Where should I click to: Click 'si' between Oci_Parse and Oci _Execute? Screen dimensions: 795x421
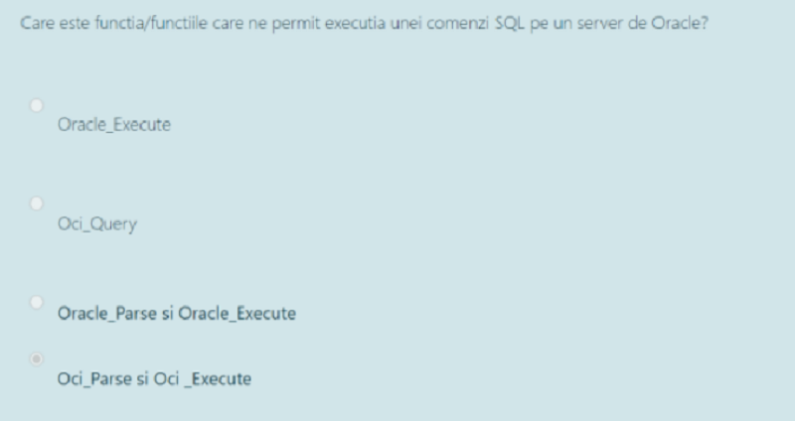pos(142,379)
